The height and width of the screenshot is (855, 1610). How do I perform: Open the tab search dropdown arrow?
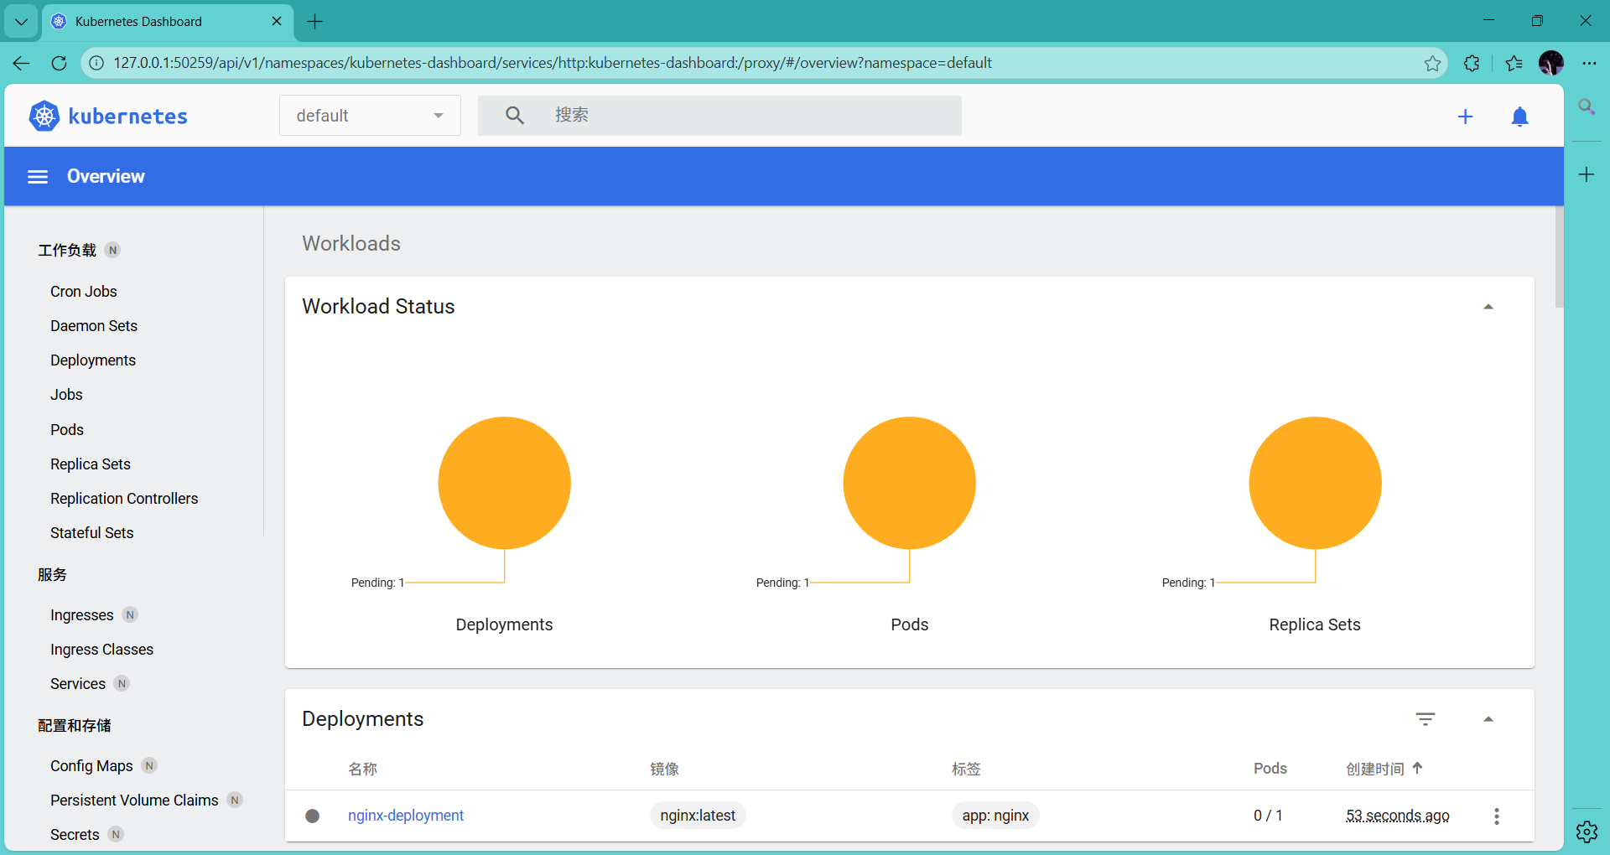(x=21, y=22)
